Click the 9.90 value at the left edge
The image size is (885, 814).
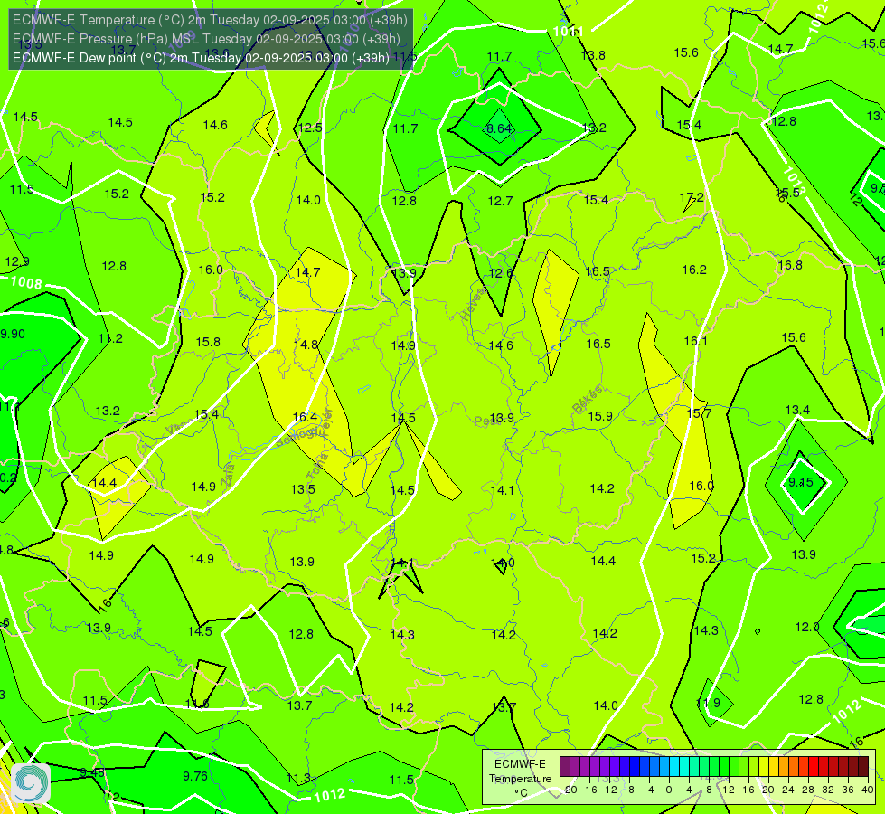(x=13, y=334)
